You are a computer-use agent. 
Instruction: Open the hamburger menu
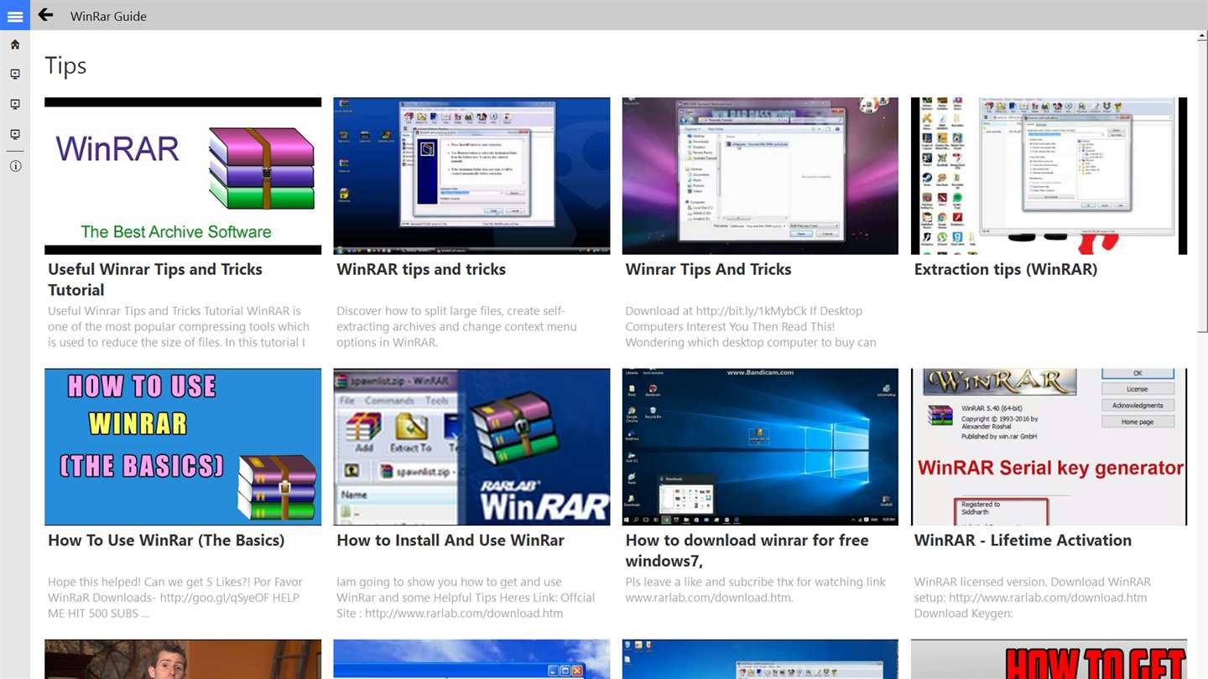click(15, 15)
